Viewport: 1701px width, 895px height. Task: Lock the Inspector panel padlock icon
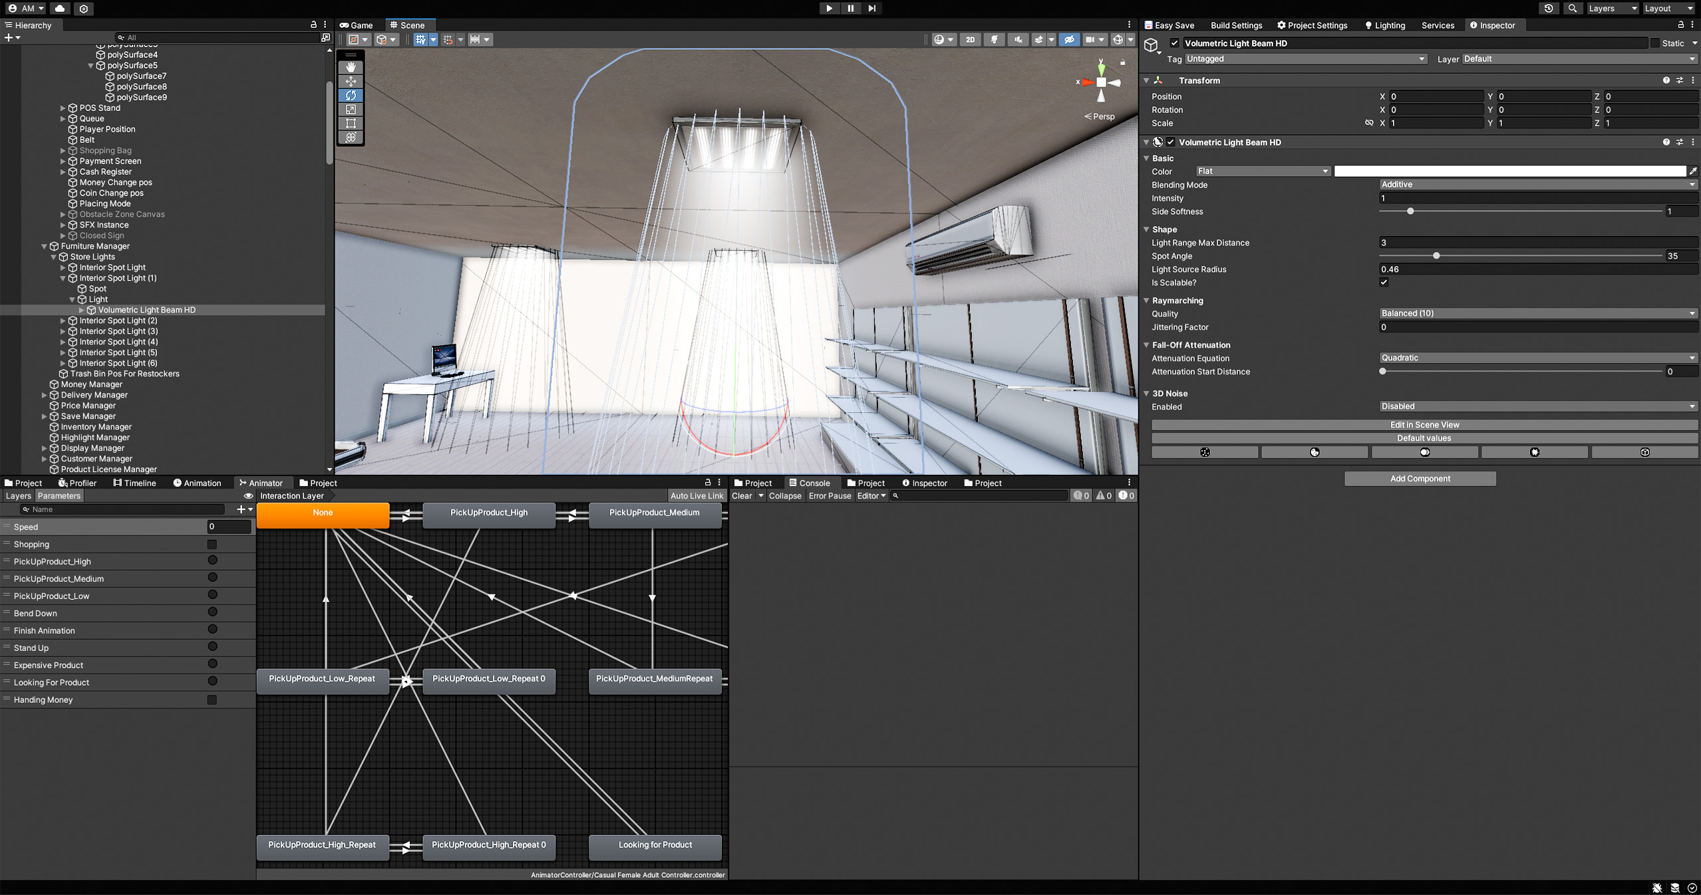coord(1681,25)
